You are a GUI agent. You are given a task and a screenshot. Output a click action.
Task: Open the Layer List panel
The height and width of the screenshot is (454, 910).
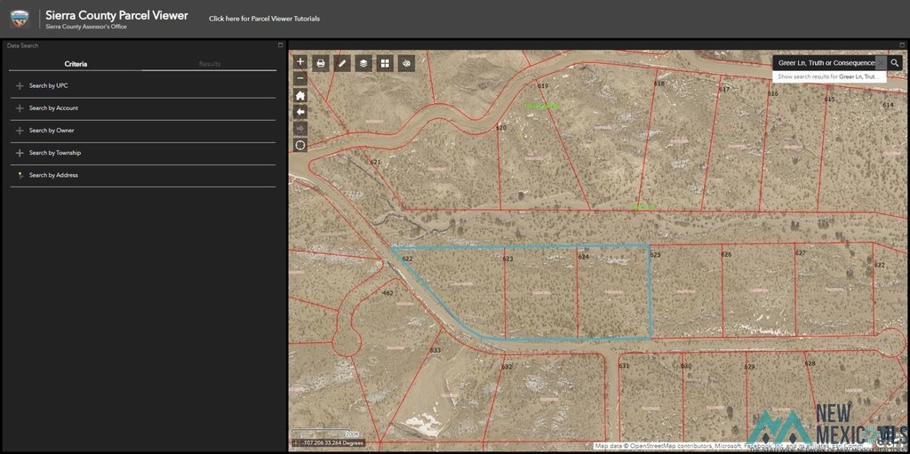tap(363, 64)
